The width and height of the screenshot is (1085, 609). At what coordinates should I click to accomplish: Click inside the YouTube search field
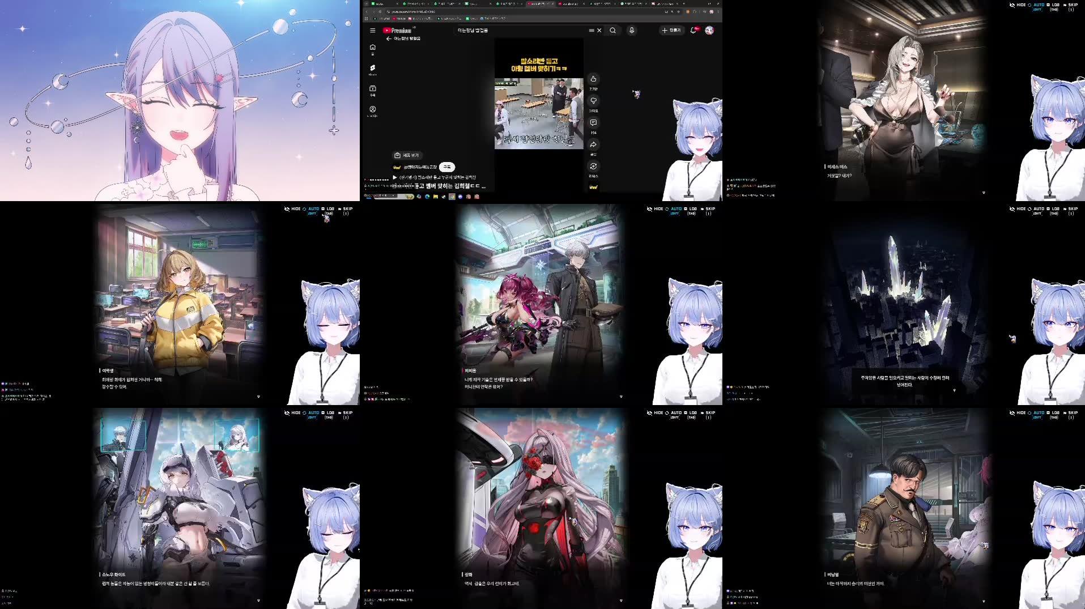521,31
